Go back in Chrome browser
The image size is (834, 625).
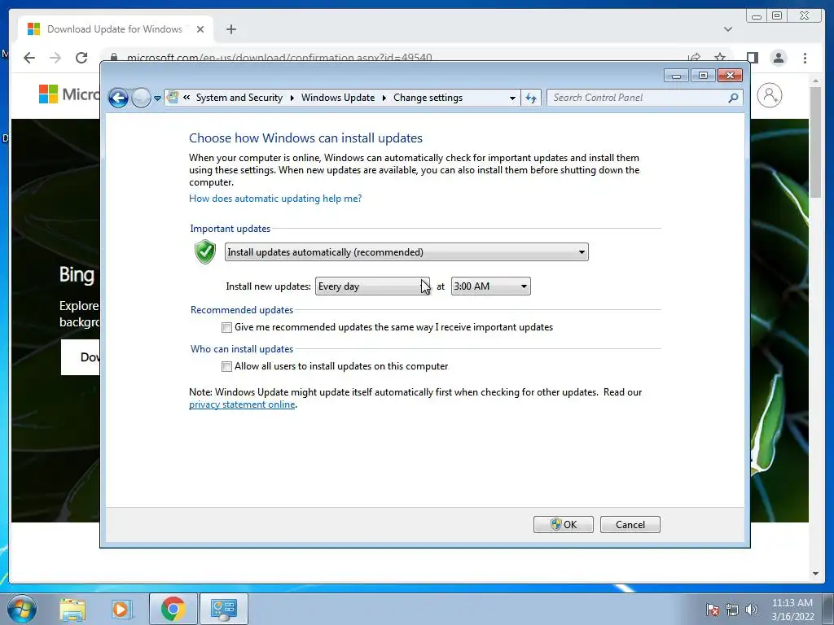click(x=29, y=58)
